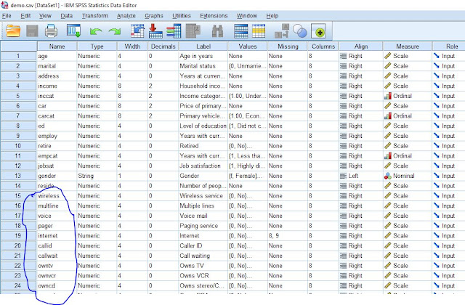Viewport: 465px width, 305px height.
Task: Click the Find binoculars icon
Action: pos(217,30)
